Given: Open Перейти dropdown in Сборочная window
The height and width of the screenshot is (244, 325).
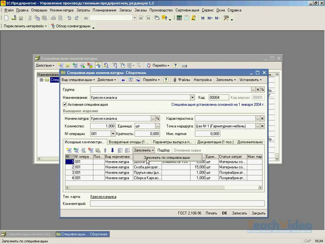Looking at the screenshot, I should pos(151,80).
